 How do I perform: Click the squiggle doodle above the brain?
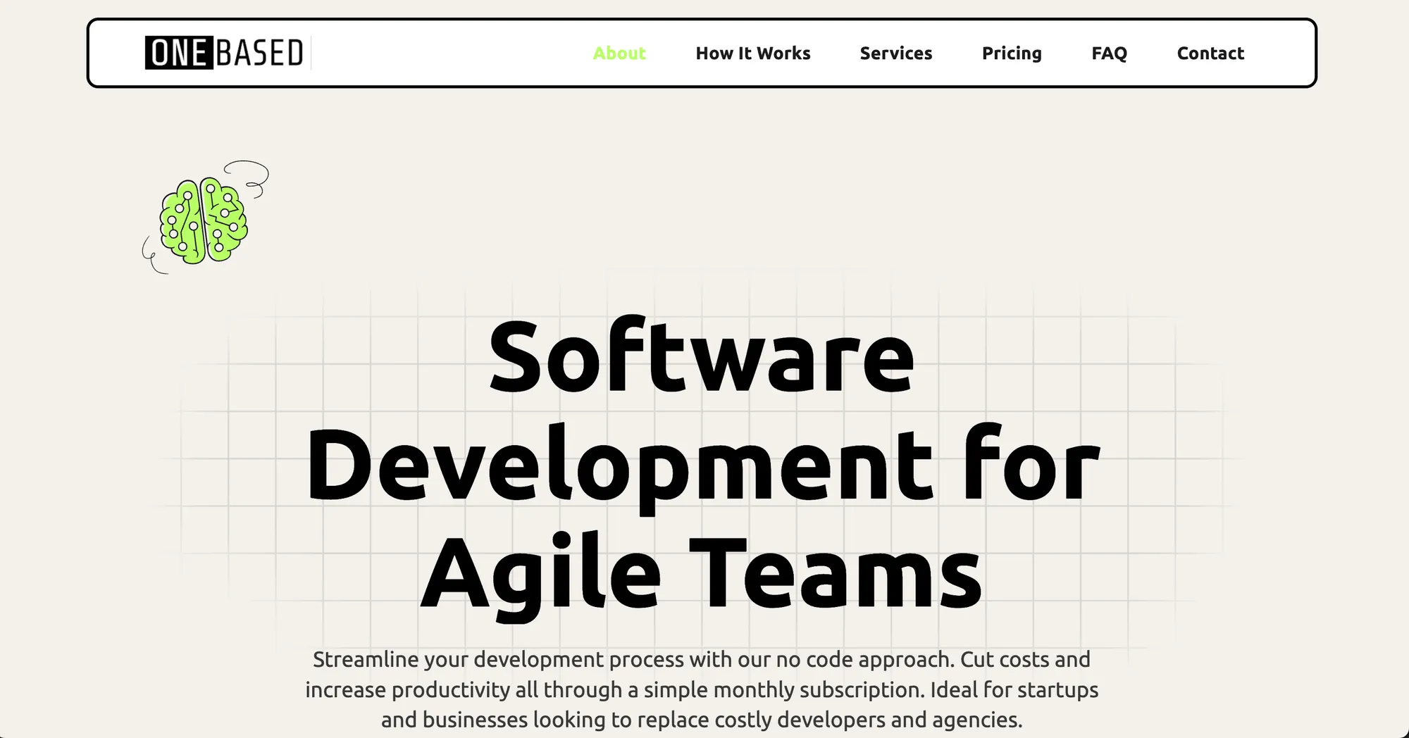click(245, 174)
